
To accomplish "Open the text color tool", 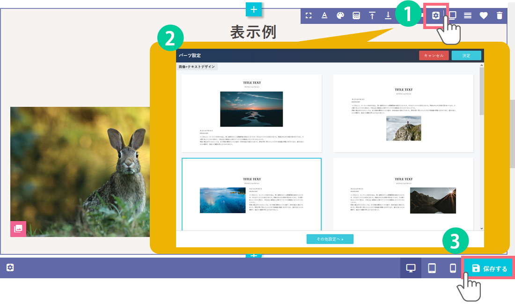I will [324, 15].
